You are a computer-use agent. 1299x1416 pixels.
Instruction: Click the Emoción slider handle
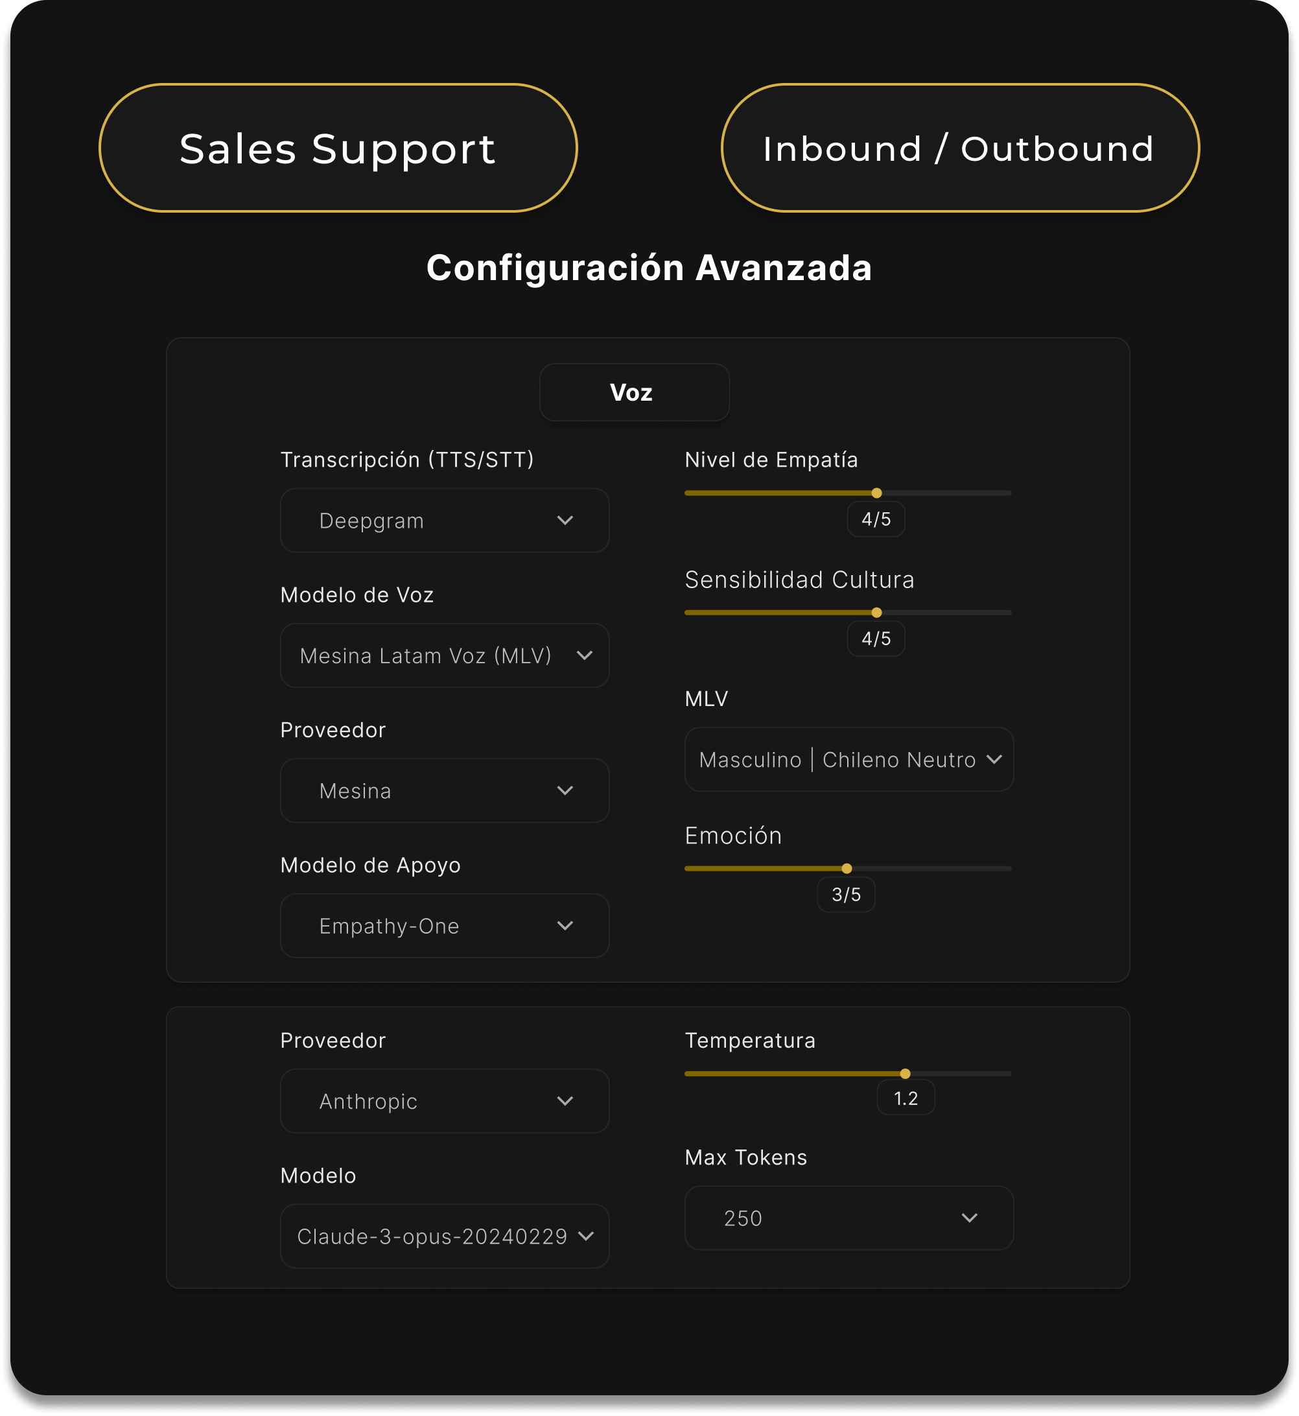click(x=847, y=868)
